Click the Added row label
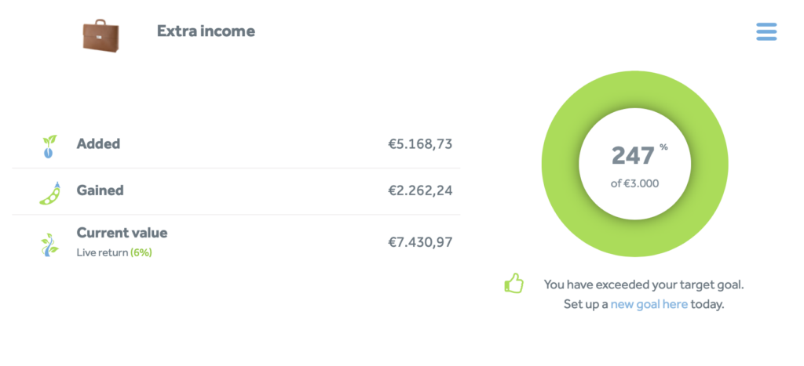The width and height of the screenshot is (804, 366). click(x=98, y=144)
